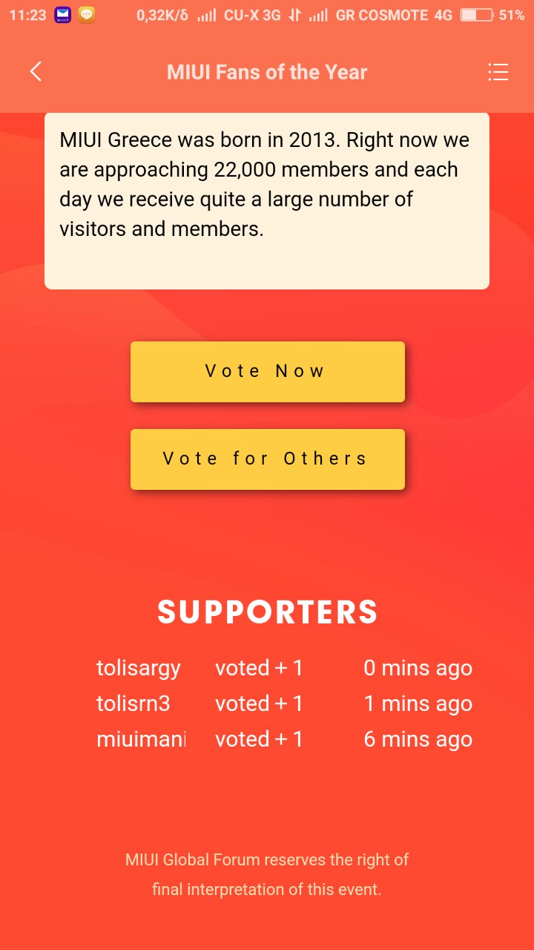Viewport: 534px width, 950px height.
Task: Select supporter miuimani
Action: 141,739
